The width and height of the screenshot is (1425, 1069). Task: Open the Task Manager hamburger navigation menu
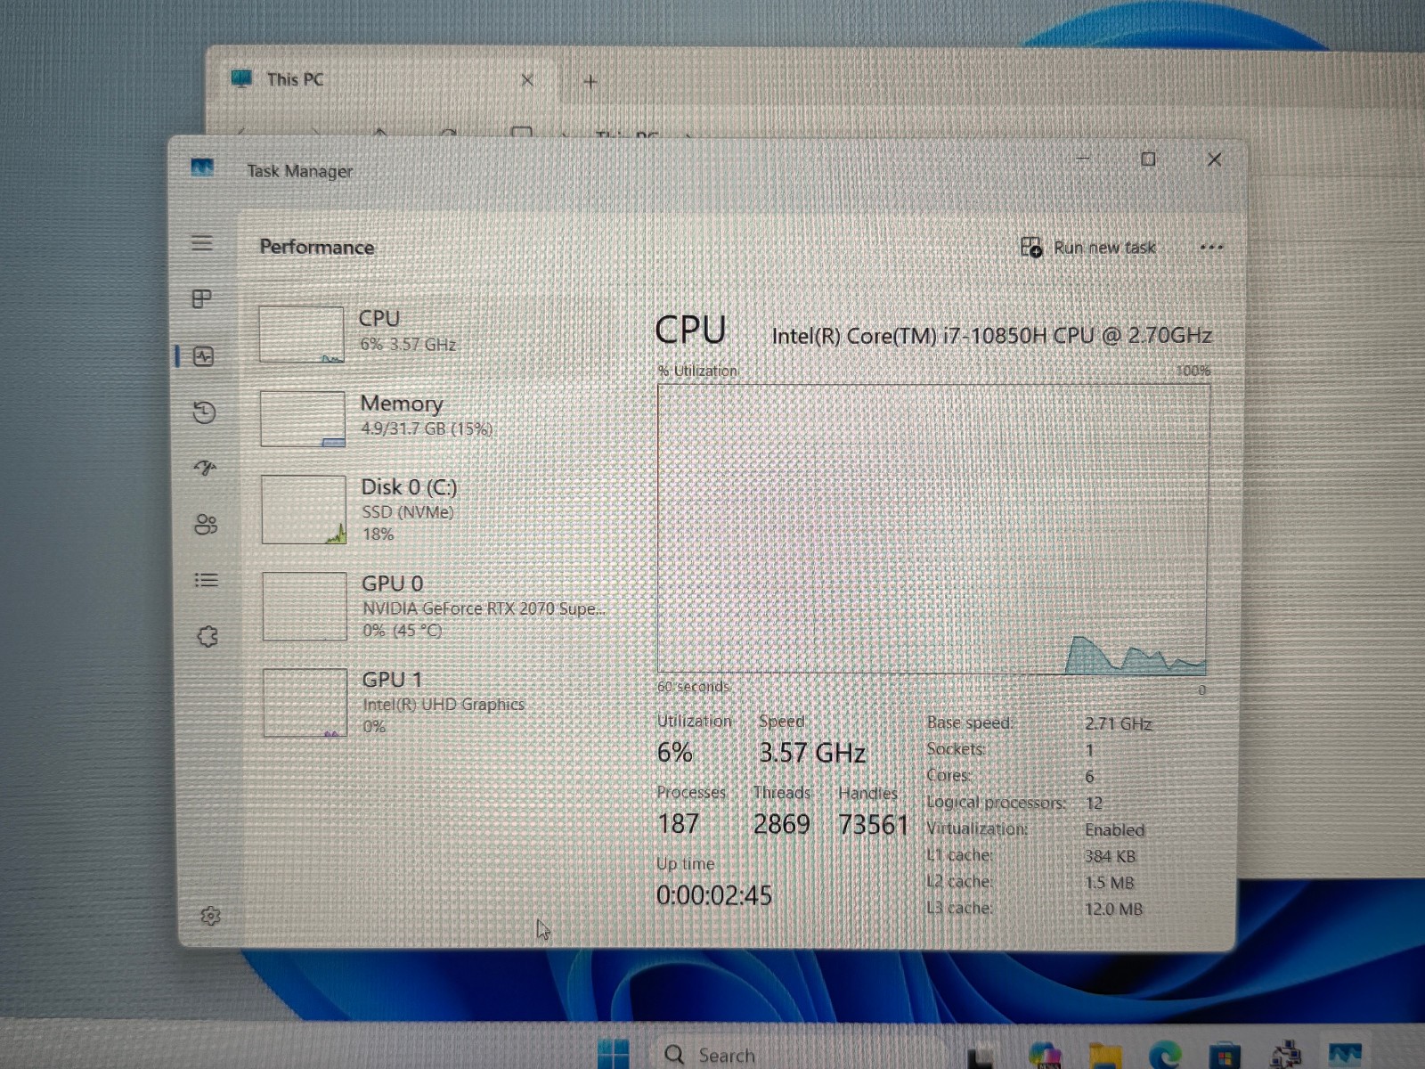click(202, 243)
